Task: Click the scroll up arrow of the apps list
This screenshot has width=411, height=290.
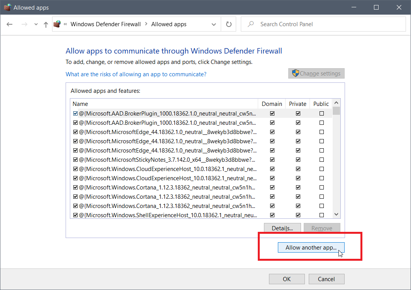Action: pyautogui.click(x=336, y=103)
